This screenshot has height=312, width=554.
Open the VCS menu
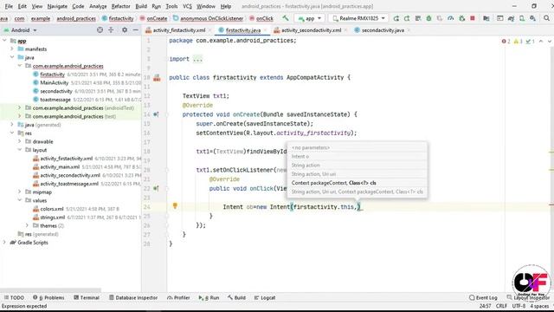(187, 6)
